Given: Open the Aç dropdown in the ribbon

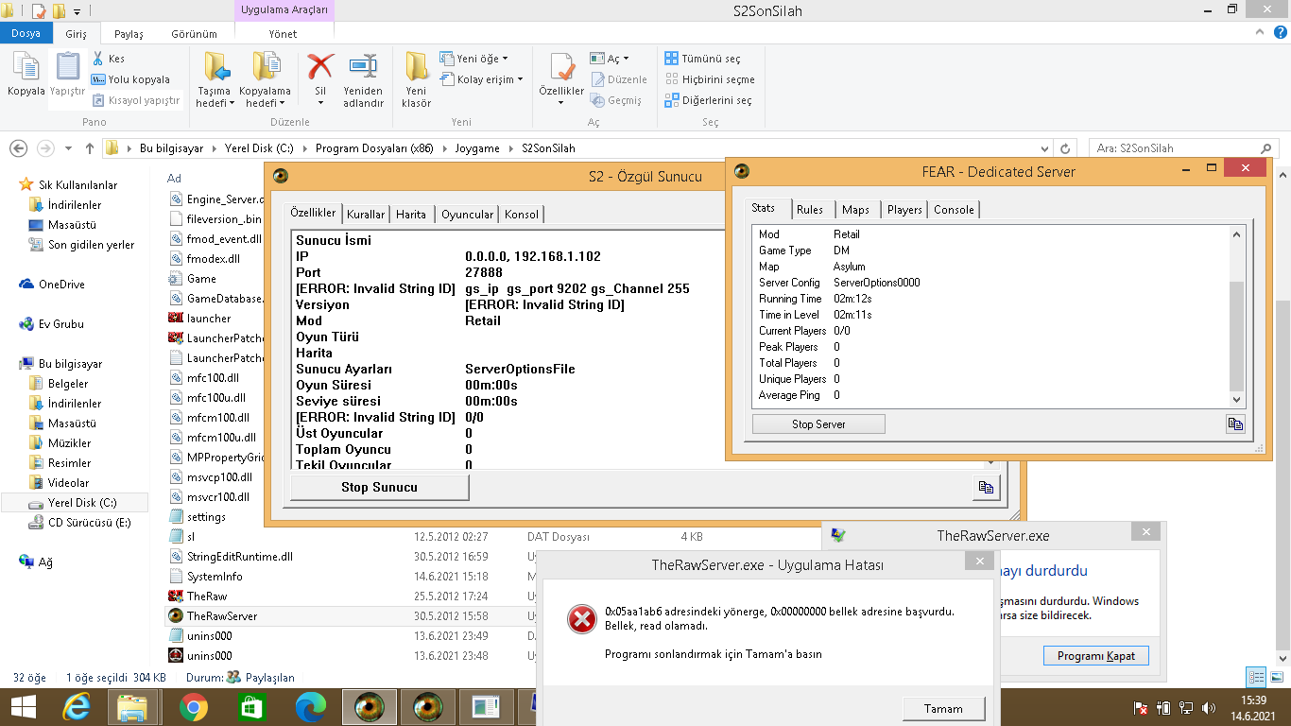Looking at the screenshot, I should [611, 59].
